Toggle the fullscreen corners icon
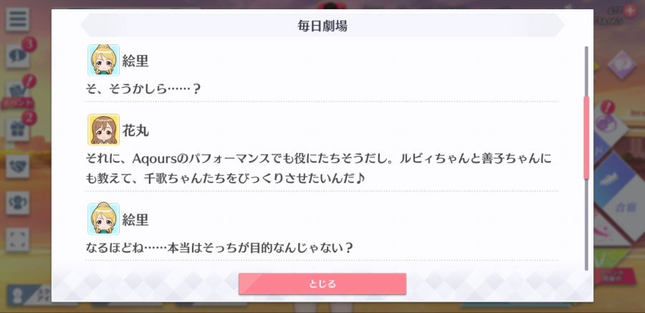 [x=18, y=240]
